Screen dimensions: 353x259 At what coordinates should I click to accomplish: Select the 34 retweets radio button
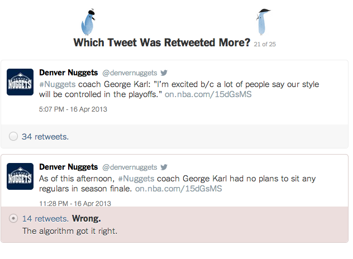[x=13, y=136]
